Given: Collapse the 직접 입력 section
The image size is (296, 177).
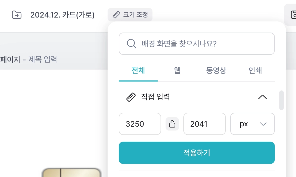Looking at the screenshot, I should pyautogui.click(x=263, y=97).
